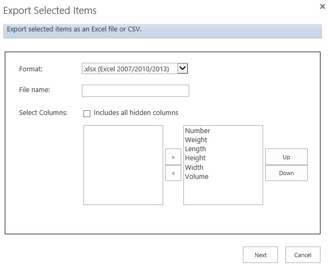This screenshot has height=271, width=329.
Task: Click the 'File name:' label
Action: 35,90
